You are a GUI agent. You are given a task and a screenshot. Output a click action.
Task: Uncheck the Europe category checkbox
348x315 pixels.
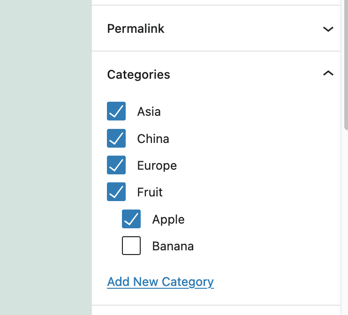[x=116, y=165]
